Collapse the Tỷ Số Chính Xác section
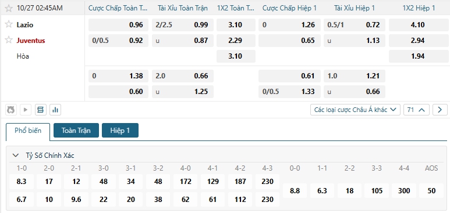Image resolution: width=450 pixels, height=213 pixels. tap(15, 156)
